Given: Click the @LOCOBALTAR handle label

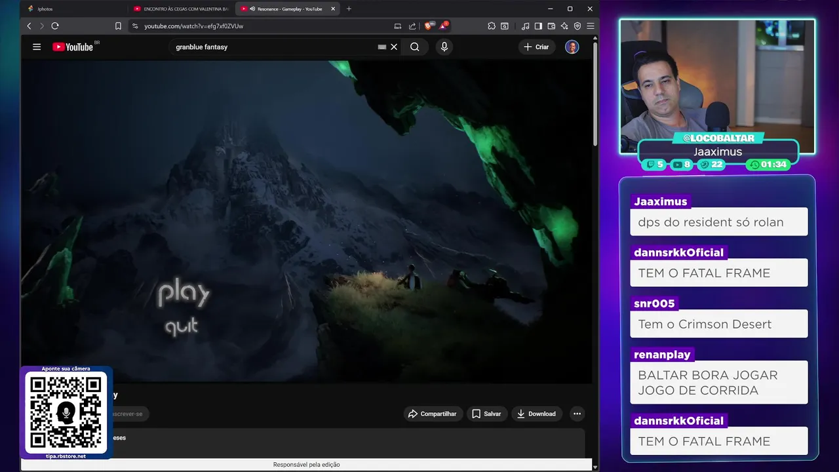Looking at the screenshot, I should pos(718,138).
